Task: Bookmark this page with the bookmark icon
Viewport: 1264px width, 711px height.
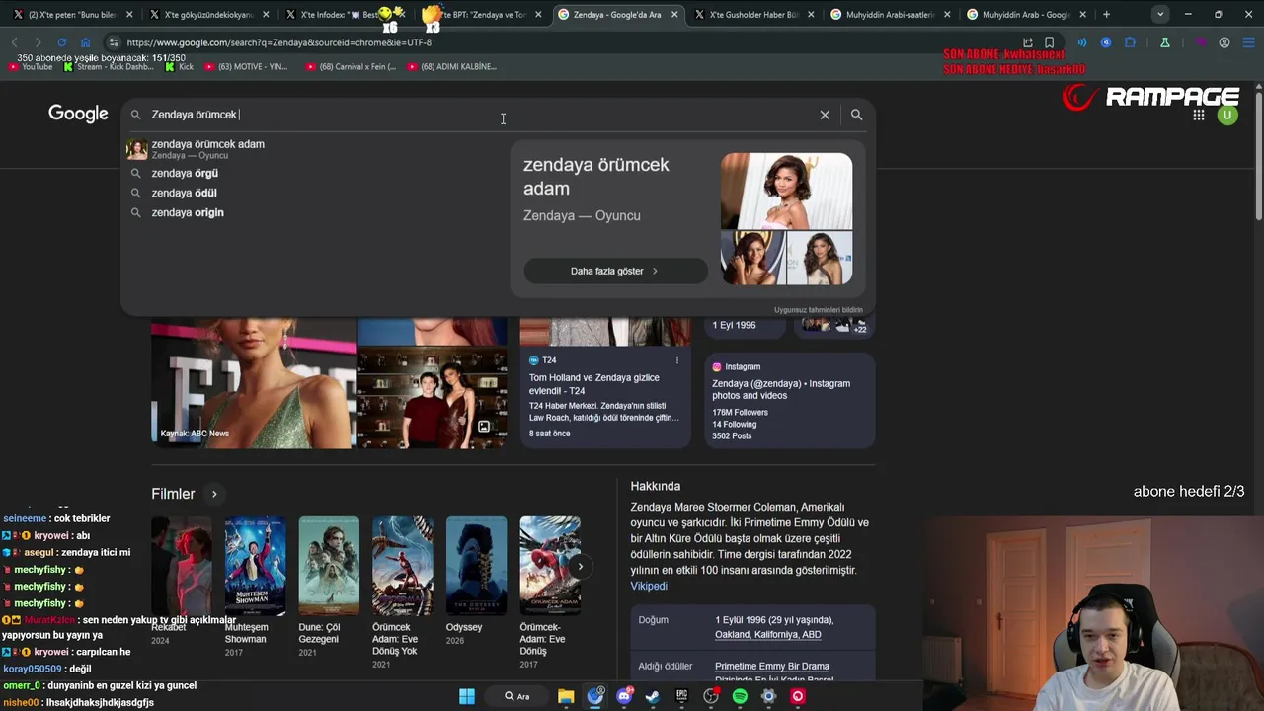Action: [x=1049, y=42]
